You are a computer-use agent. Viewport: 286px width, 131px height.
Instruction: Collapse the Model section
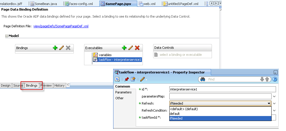(6, 36)
